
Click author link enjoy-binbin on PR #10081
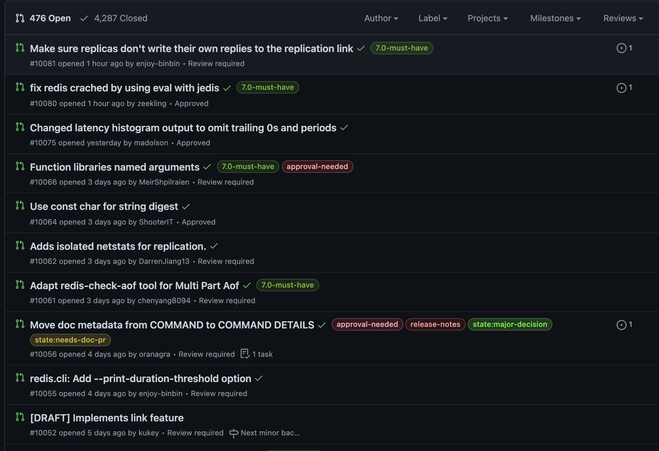[x=158, y=64]
